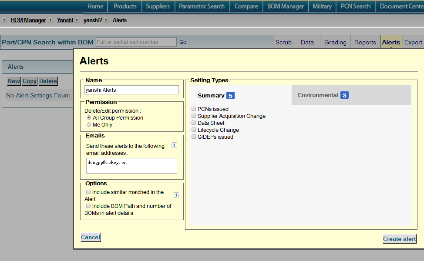Click the Cancel button

click(91, 237)
